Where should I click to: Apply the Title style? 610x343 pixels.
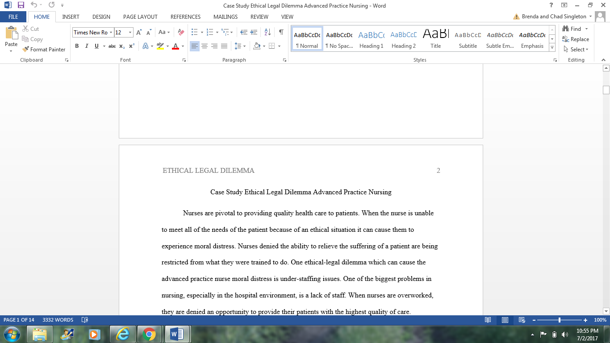(436, 39)
